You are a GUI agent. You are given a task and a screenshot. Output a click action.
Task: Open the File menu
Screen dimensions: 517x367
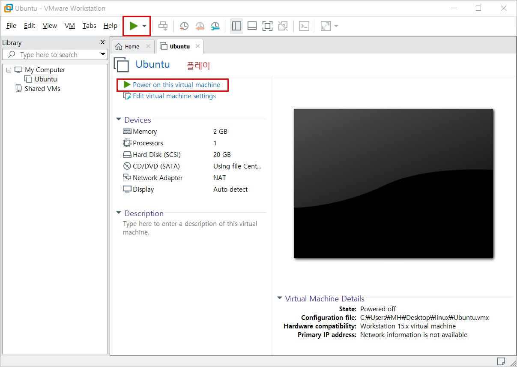click(x=11, y=26)
